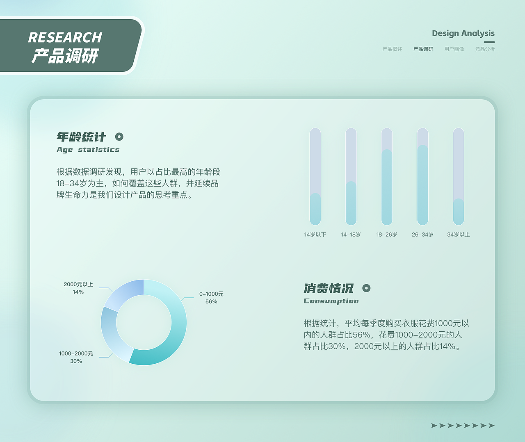Click the ring icon beside 年龄统计

[119, 137]
